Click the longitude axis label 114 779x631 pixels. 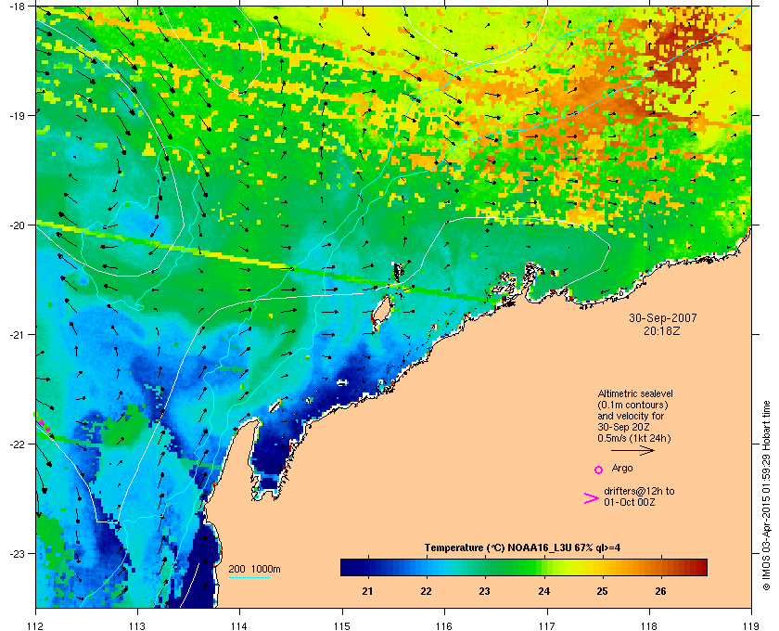239,625
